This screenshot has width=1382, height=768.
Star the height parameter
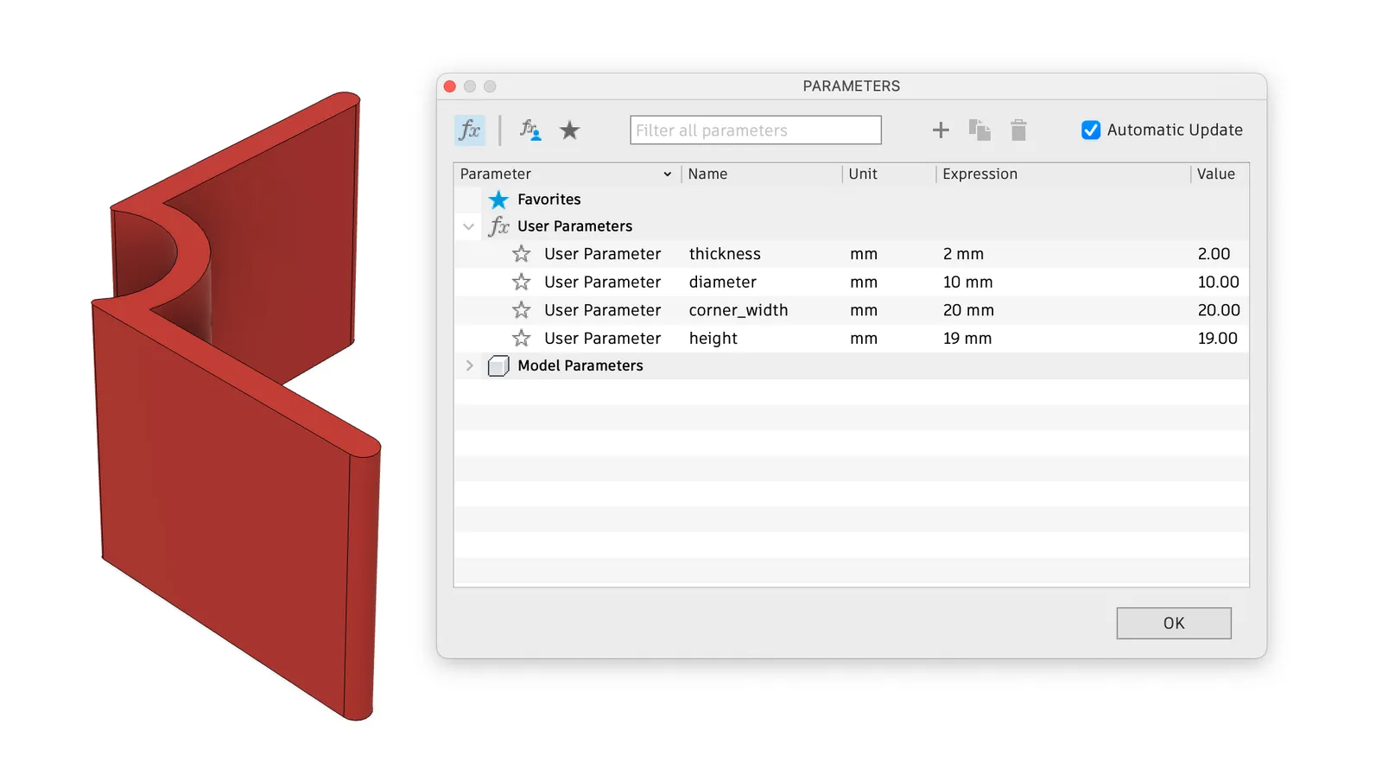[521, 338]
